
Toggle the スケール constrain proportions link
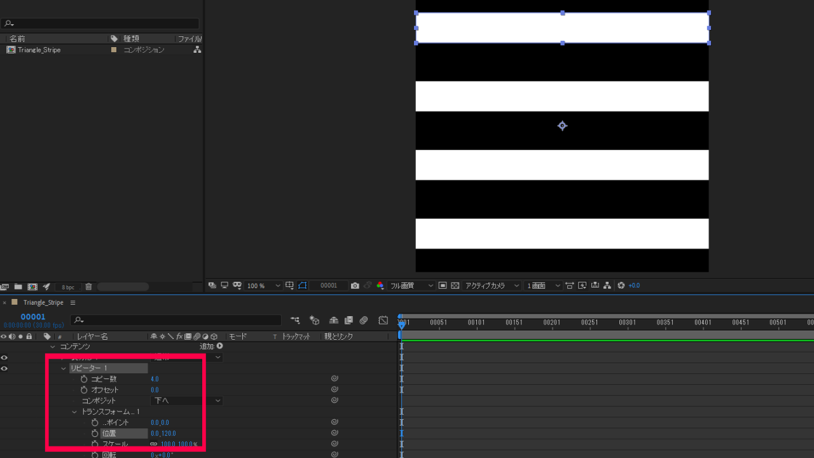point(153,444)
